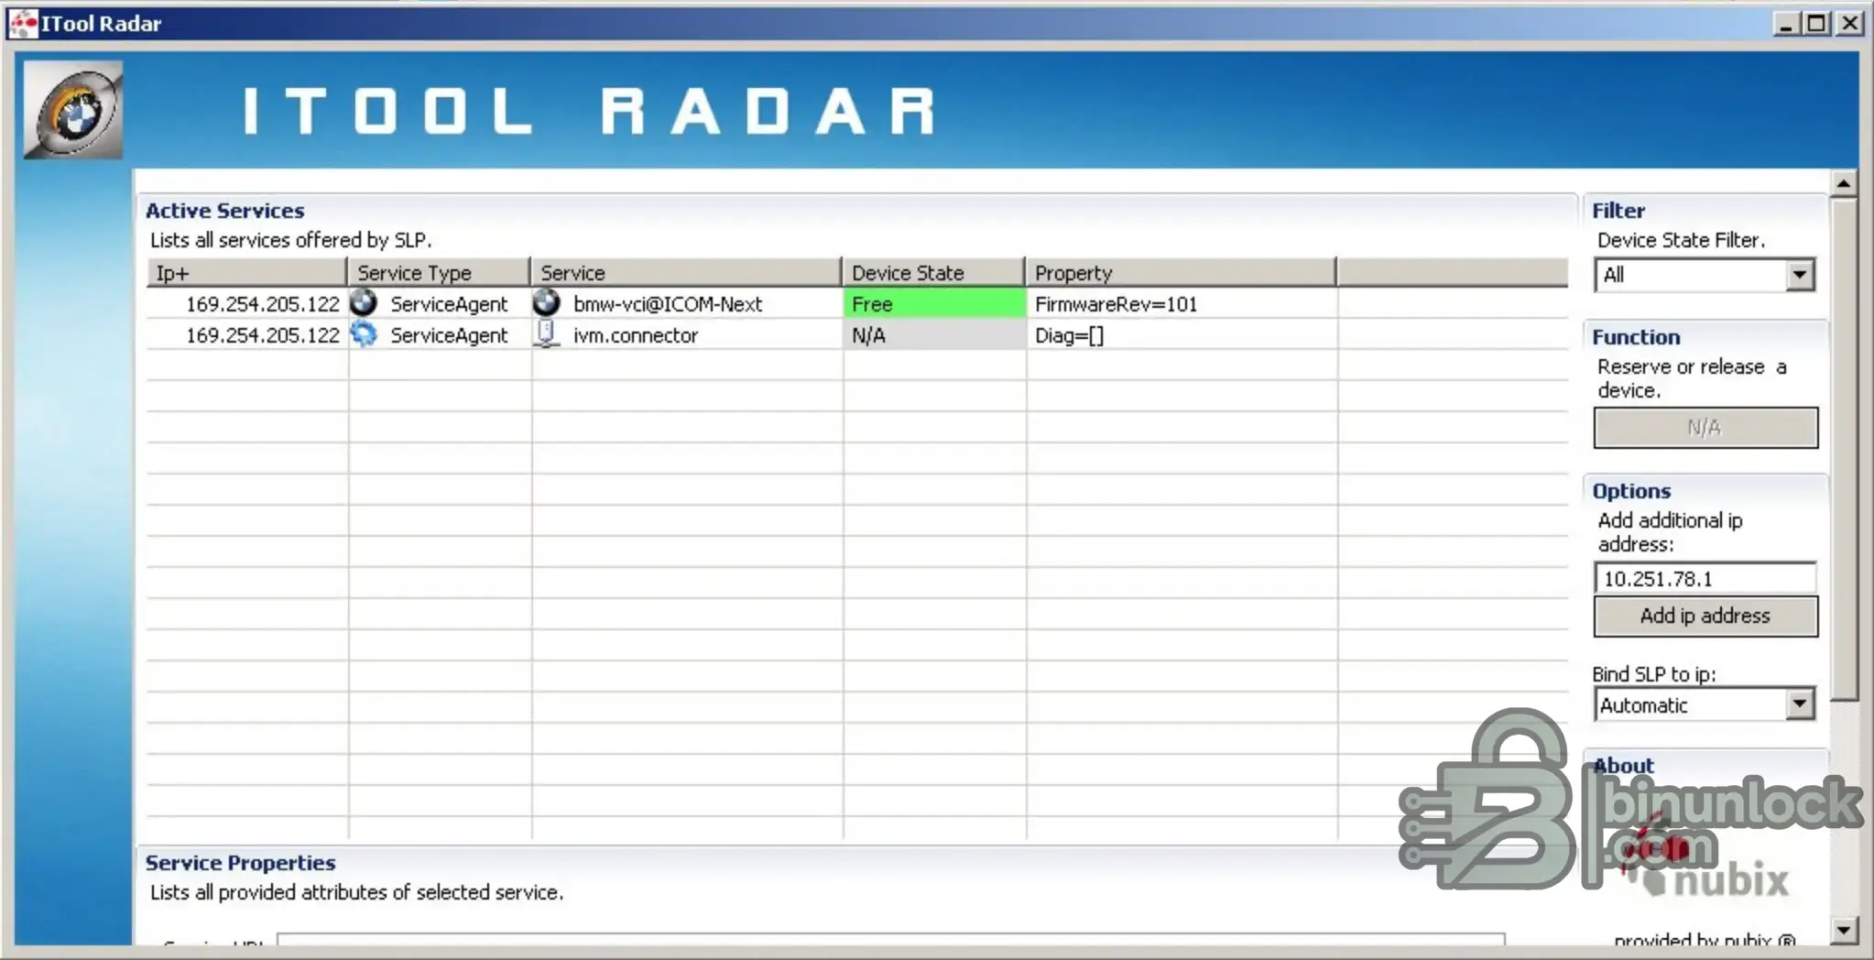This screenshot has width=1874, height=960.
Task: Click the Function section heading
Action: click(x=1636, y=336)
